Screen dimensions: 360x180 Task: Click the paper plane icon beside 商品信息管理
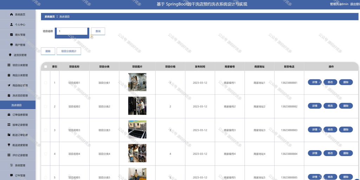coord(9,85)
